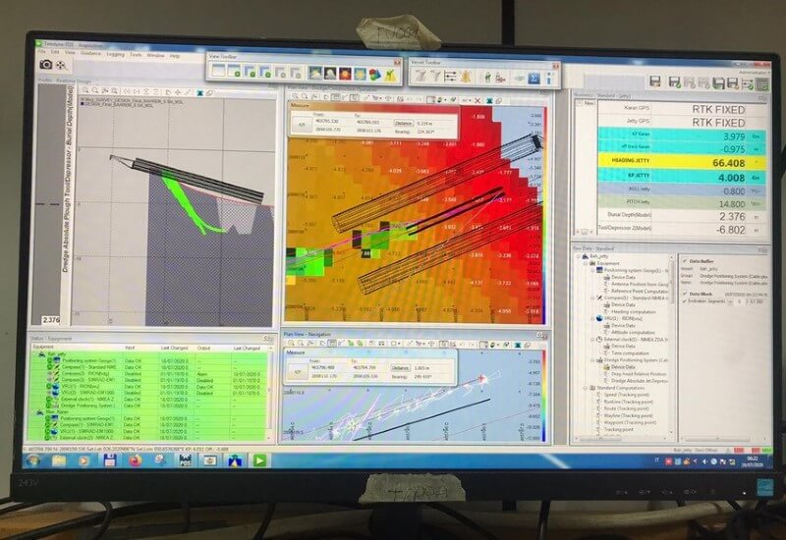Select Speed (Tracking point) tree item
This screenshot has height=540, width=786.
[628, 395]
